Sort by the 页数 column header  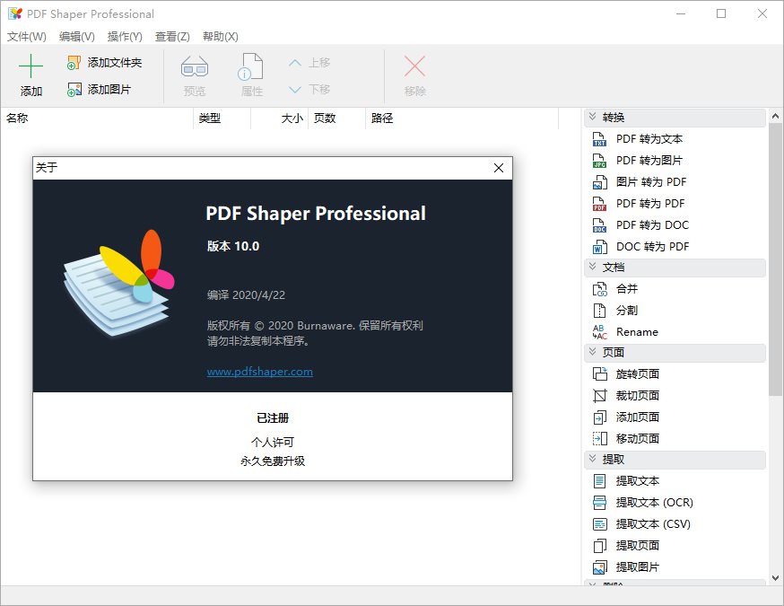tap(337, 119)
